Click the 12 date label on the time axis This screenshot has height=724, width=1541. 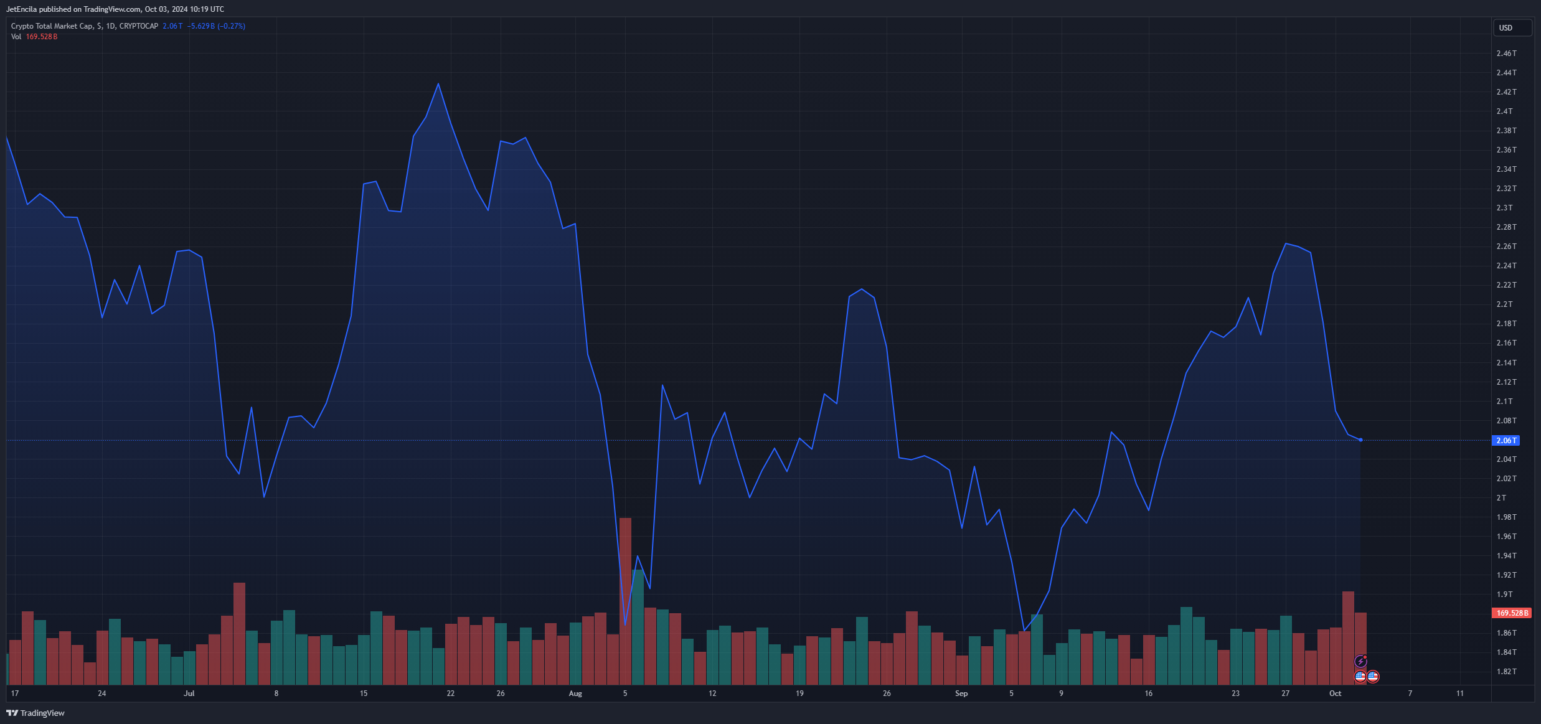pyautogui.click(x=712, y=693)
